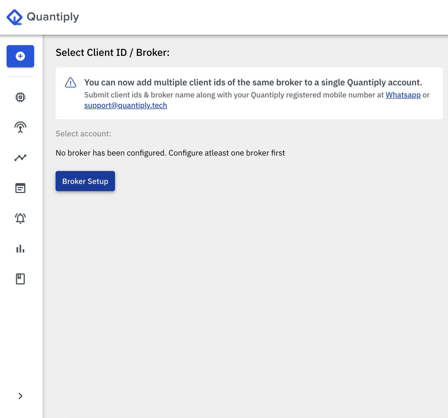Go to the bar chart reports icon
Viewport: 448px width, 418px height.
coord(20,249)
